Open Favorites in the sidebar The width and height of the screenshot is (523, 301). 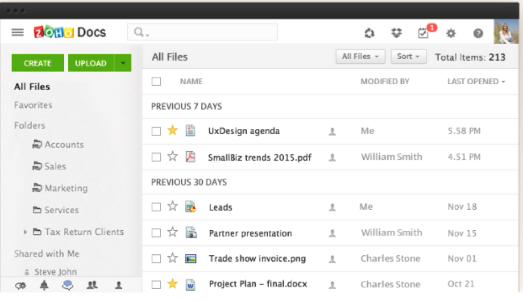[33, 105]
